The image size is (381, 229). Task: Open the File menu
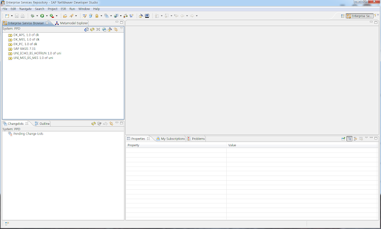[x=5, y=9]
